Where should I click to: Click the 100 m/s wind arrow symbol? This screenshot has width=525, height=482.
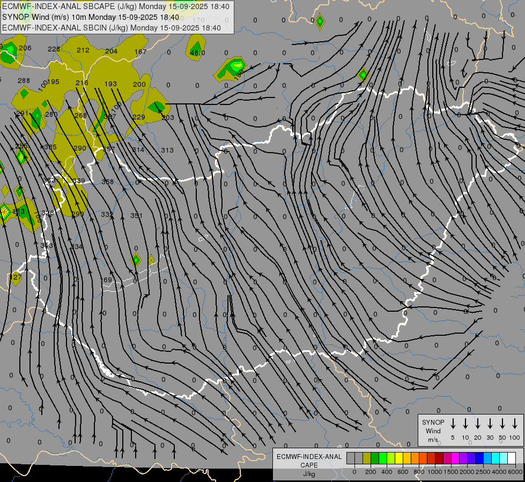515,423
